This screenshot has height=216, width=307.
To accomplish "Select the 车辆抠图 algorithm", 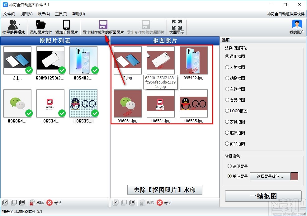I will pyautogui.click(x=235, y=89).
